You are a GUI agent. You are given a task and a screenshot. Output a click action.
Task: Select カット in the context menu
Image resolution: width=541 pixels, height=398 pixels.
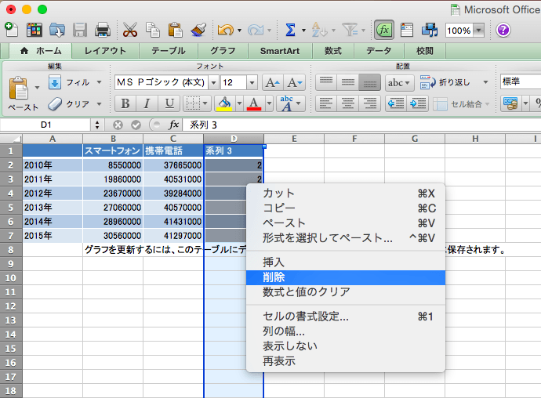click(x=346, y=194)
